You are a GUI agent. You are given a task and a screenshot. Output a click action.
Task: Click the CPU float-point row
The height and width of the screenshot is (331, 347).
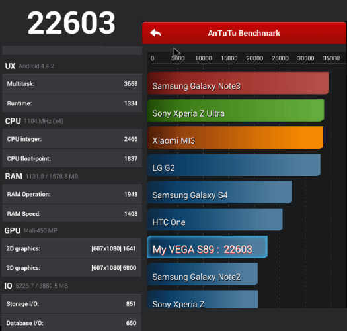[x=72, y=158]
